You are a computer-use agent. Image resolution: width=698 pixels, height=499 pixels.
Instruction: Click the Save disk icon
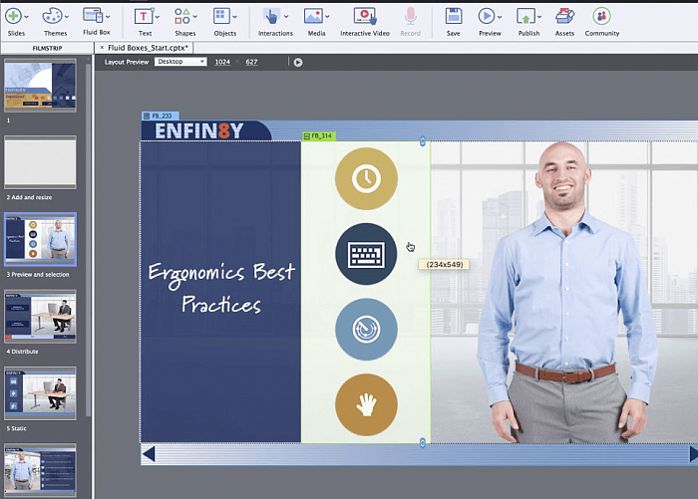click(453, 16)
